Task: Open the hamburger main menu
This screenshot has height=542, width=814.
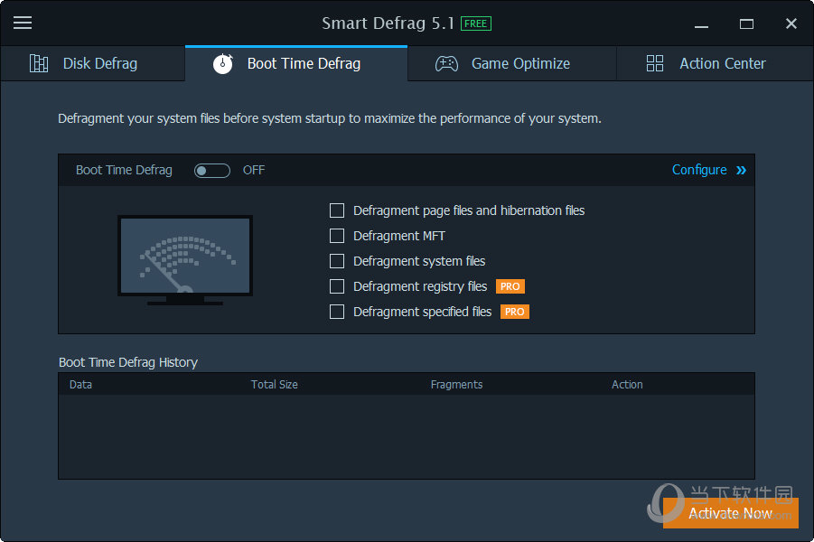Action: [x=23, y=23]
